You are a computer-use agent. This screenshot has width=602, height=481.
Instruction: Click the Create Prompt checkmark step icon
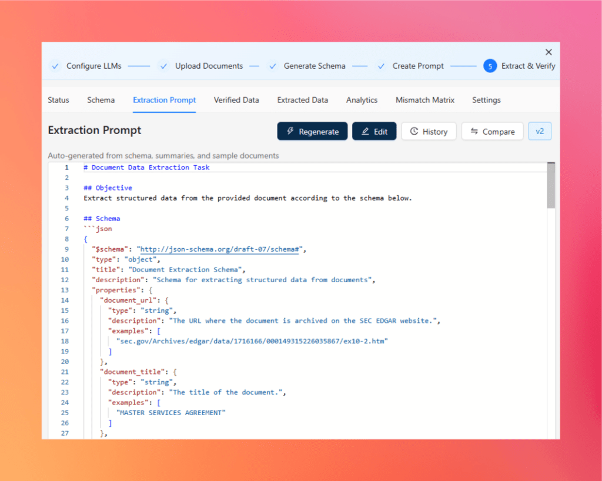pyautogui.click(x=381, y=66)
